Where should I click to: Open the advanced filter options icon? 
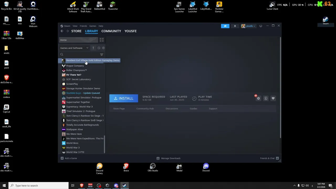point(102,54)
